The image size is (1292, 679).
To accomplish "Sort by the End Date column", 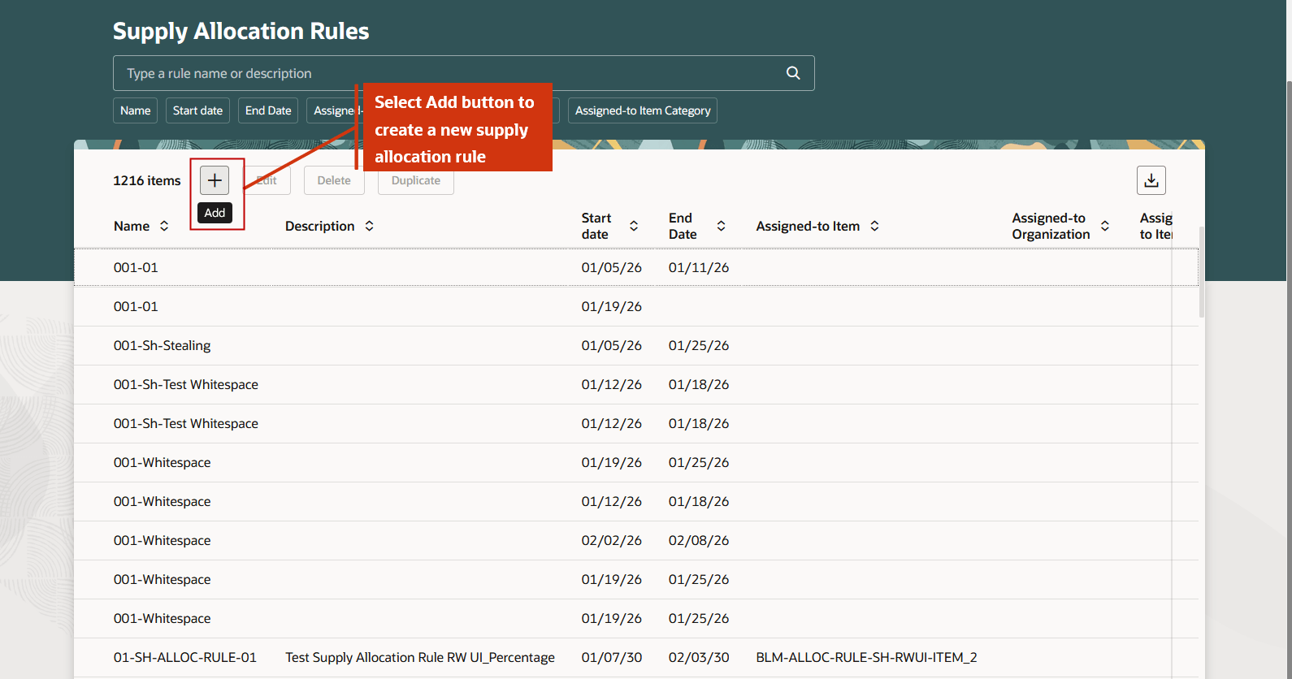I will (x=721, y=226).
